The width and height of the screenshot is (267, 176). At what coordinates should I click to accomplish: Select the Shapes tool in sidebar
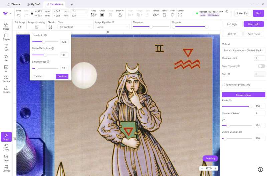[x=6, y=37]
